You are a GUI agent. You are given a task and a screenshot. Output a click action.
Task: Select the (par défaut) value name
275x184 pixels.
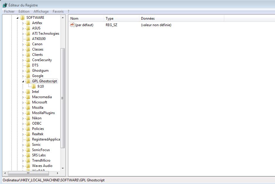84,25
